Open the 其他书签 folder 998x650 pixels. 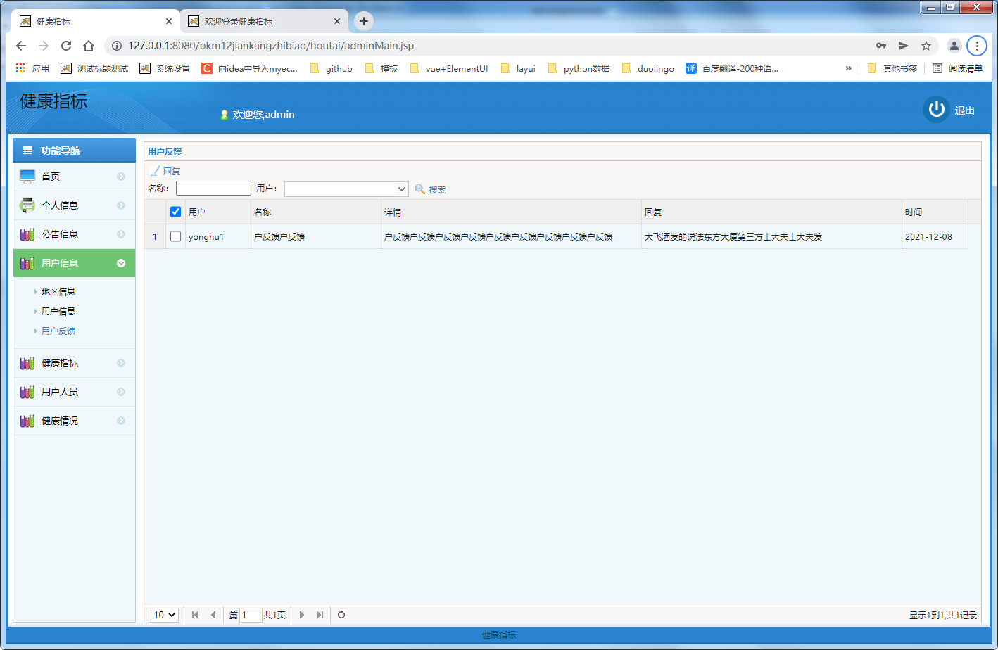click(x=892, y=68)
